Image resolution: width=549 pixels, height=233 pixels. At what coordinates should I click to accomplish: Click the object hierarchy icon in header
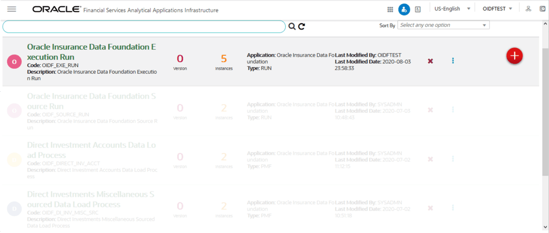(528, 9)
